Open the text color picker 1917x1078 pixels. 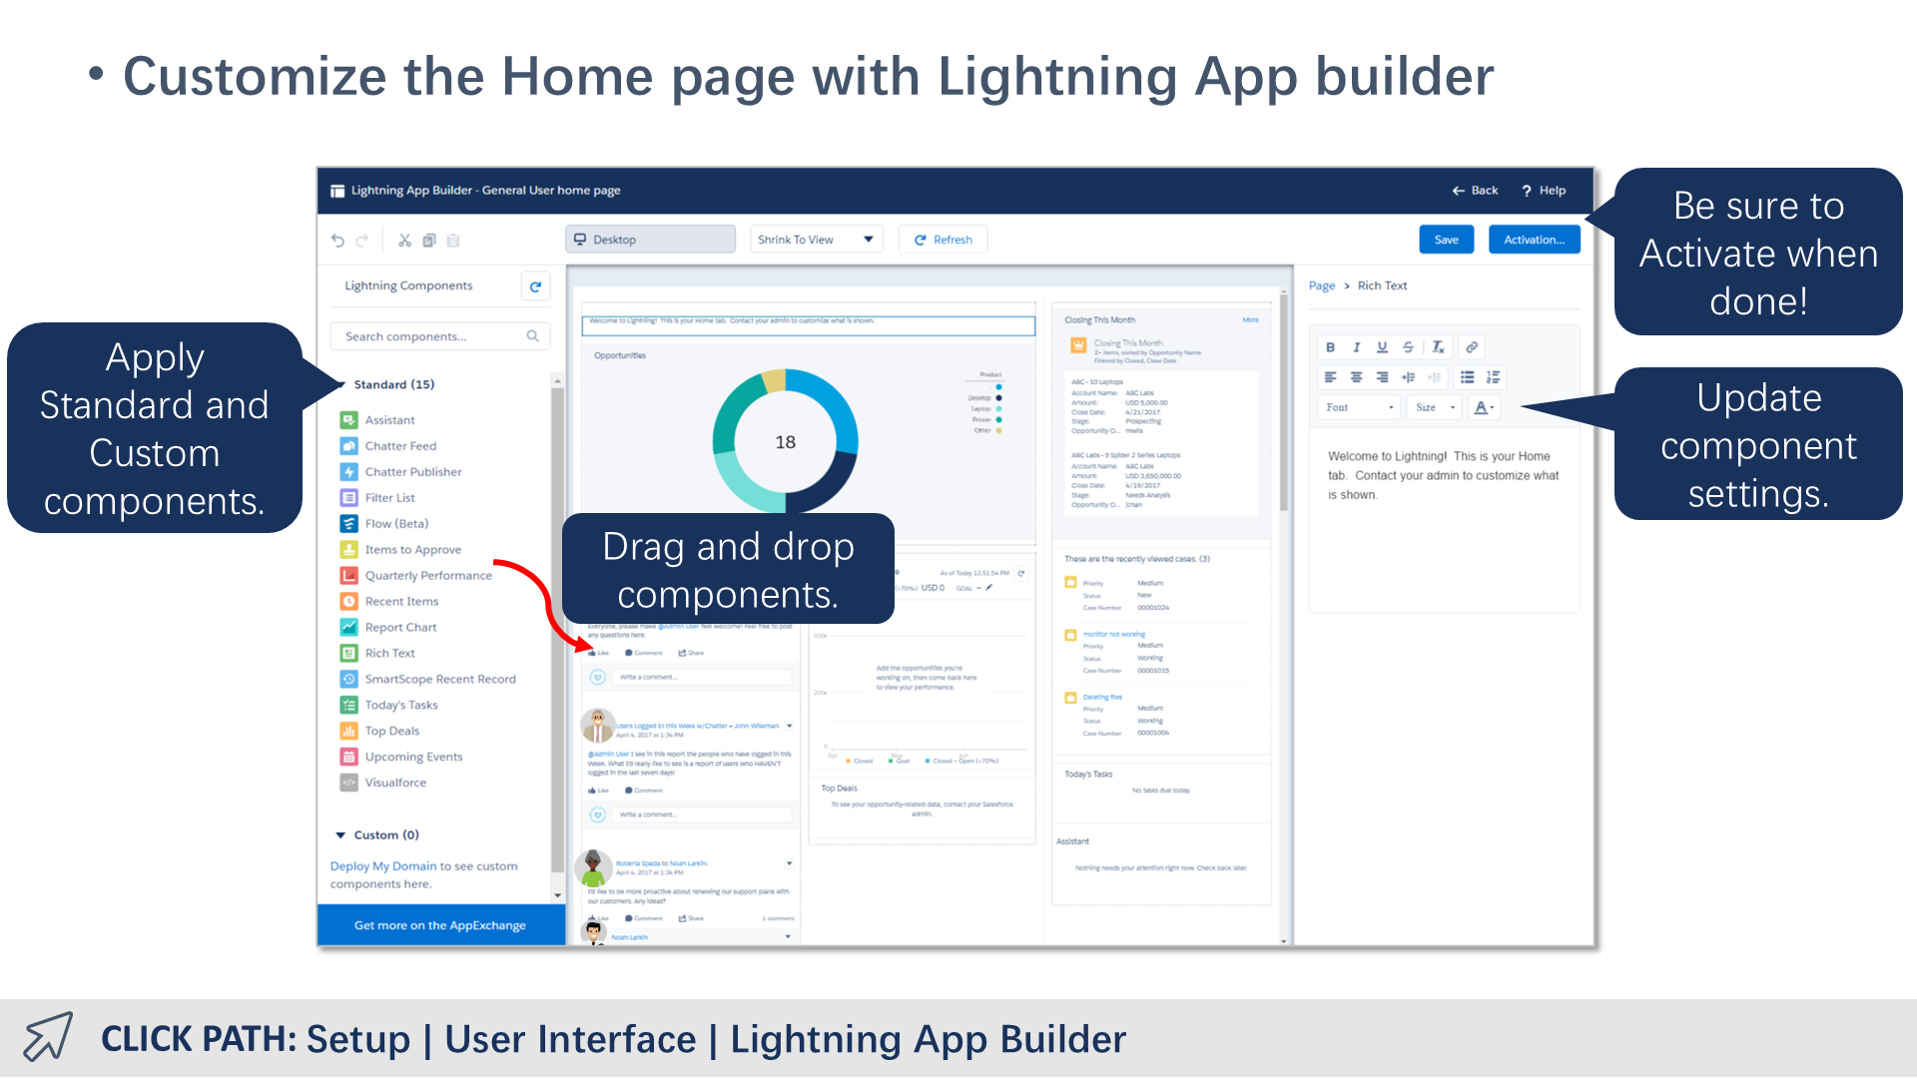[x=1485, y=407]
